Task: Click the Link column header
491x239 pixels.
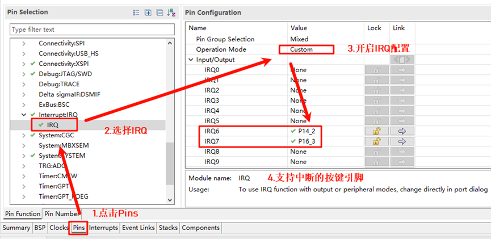Action: click(x=399, y=28)
